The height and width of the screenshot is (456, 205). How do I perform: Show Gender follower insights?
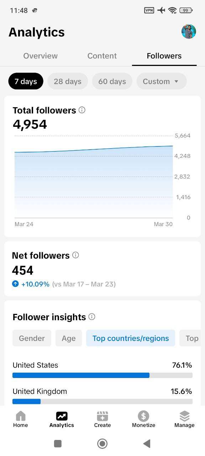click(32, 338)
